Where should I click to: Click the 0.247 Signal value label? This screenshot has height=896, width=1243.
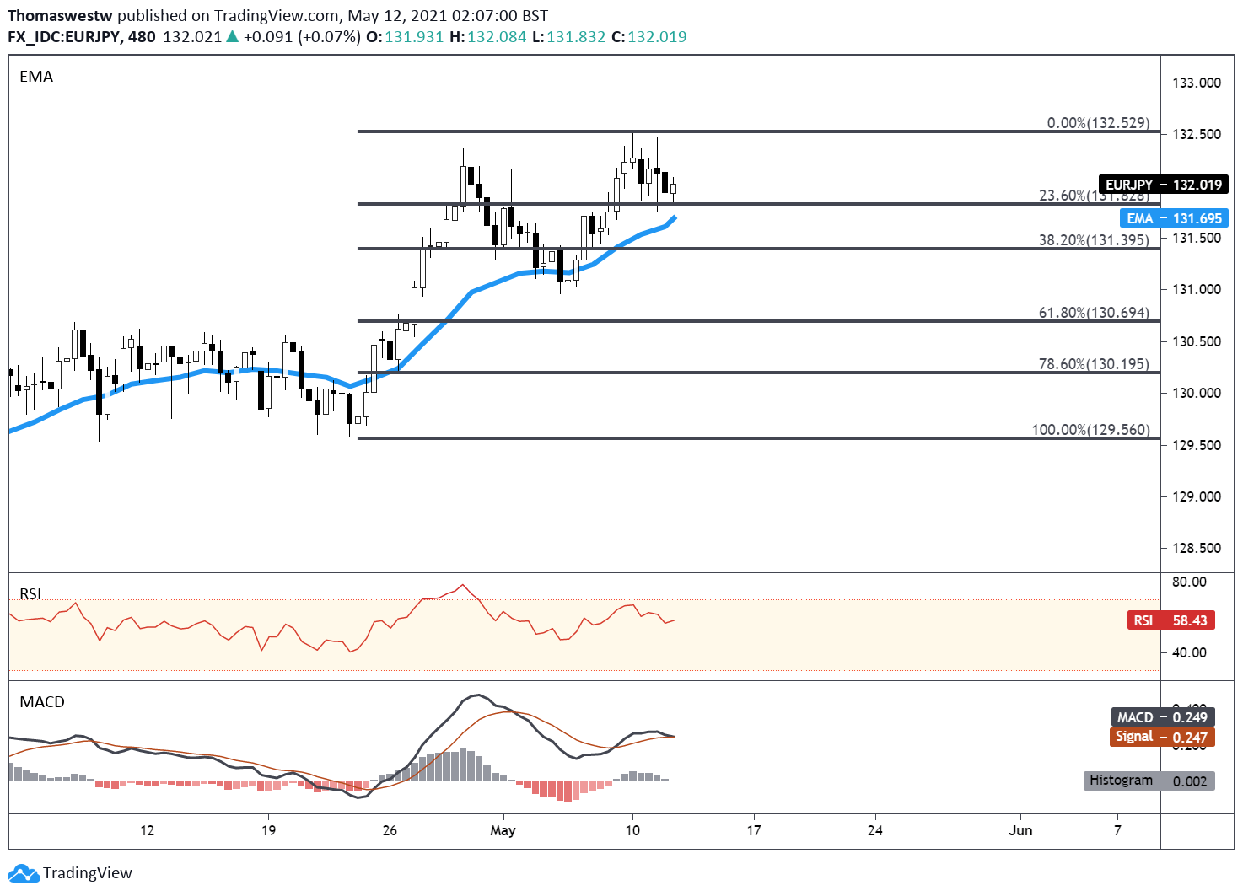(1189, 738)
